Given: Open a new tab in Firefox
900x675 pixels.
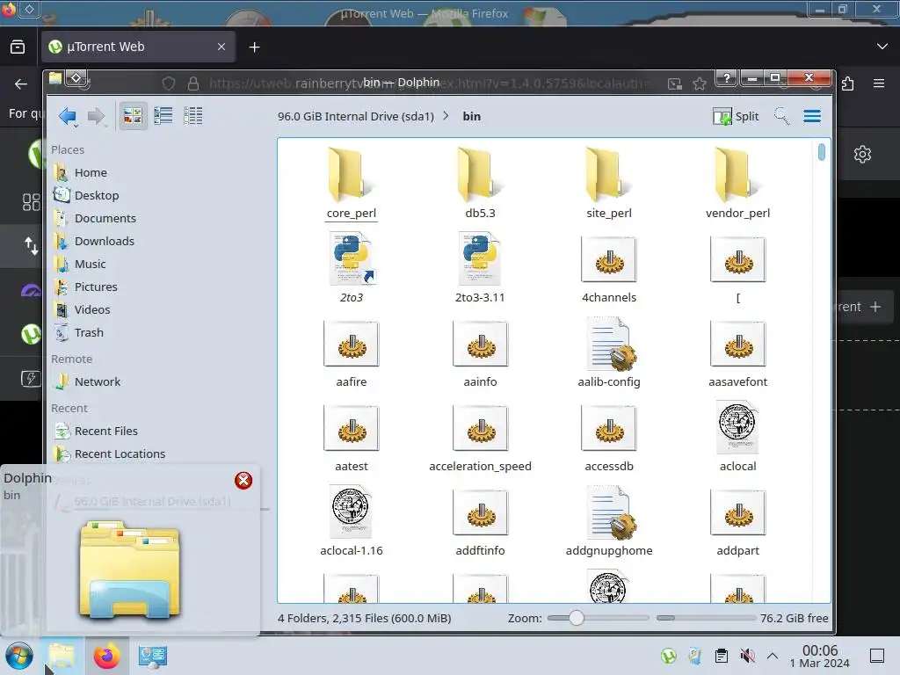Looking at the screenshot, I should [254, 47].
